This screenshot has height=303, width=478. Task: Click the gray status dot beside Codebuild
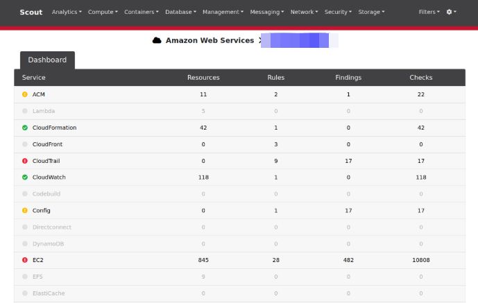[x=25, y=193]
